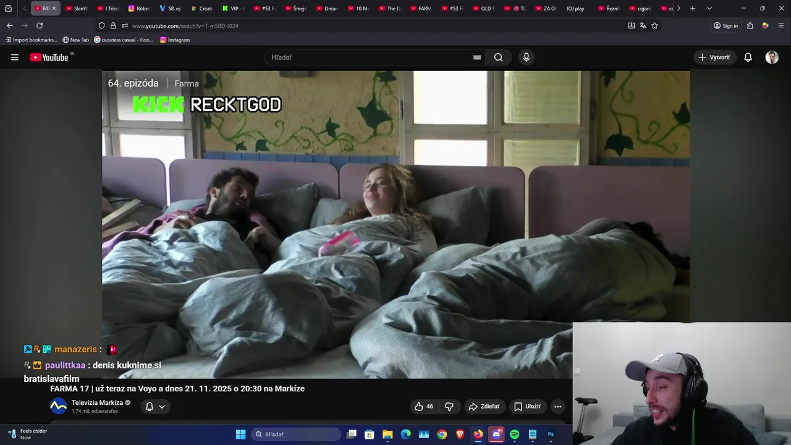Open Brave browser from the taskbar
The image size is (791, 445).
[460, 434]
